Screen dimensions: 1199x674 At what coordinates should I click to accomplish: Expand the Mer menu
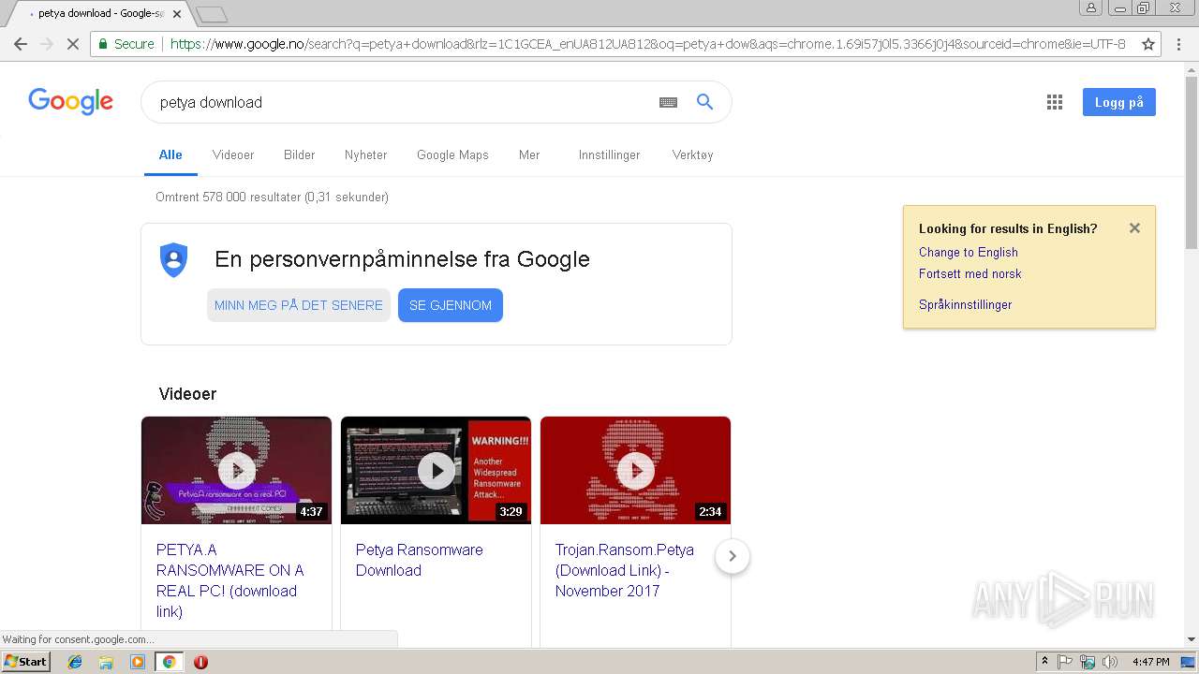click(x=529, y=155)
